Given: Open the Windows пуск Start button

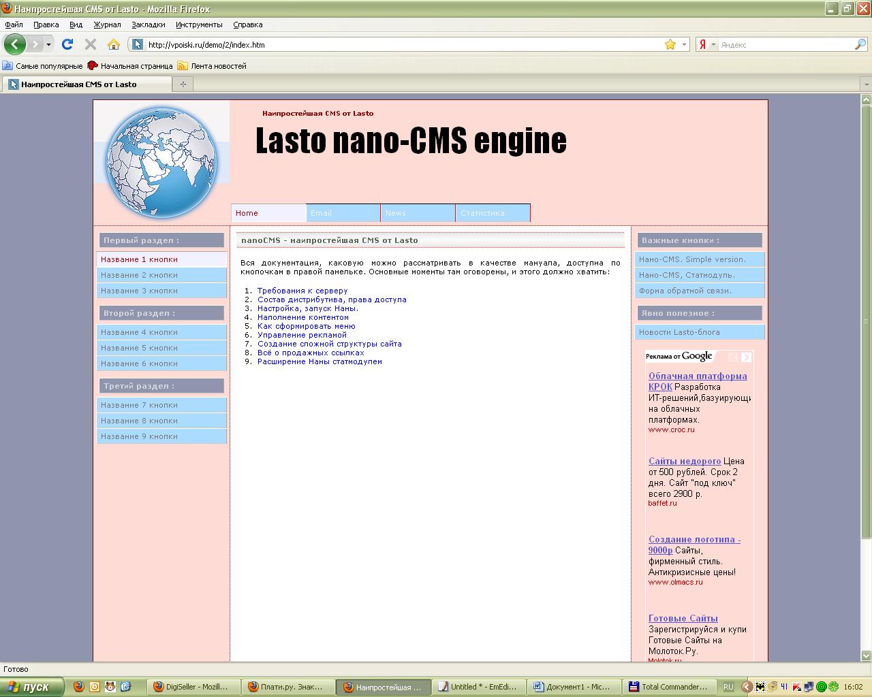Looking at the screenshot, I should (32, 687).
